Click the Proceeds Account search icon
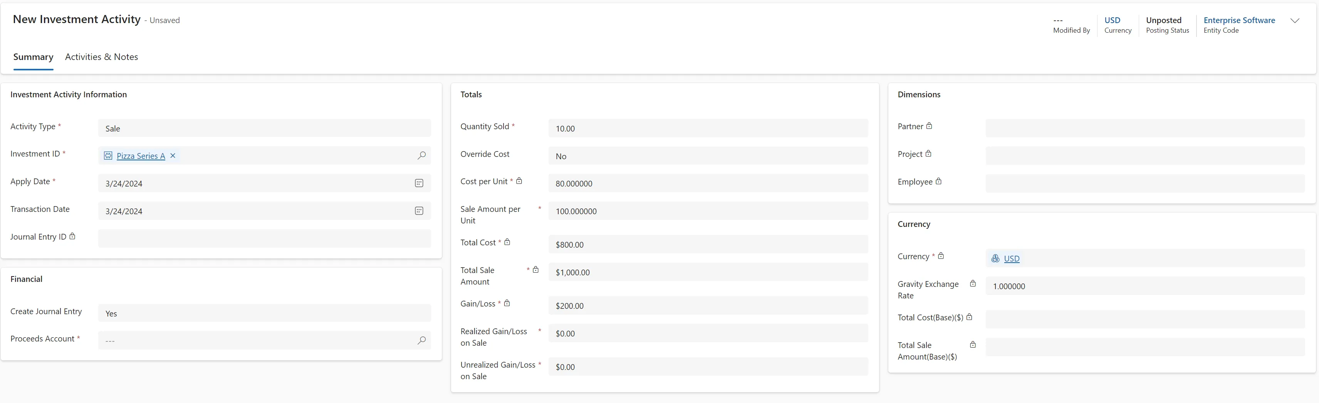1319x403 pixels. (421, 340)
